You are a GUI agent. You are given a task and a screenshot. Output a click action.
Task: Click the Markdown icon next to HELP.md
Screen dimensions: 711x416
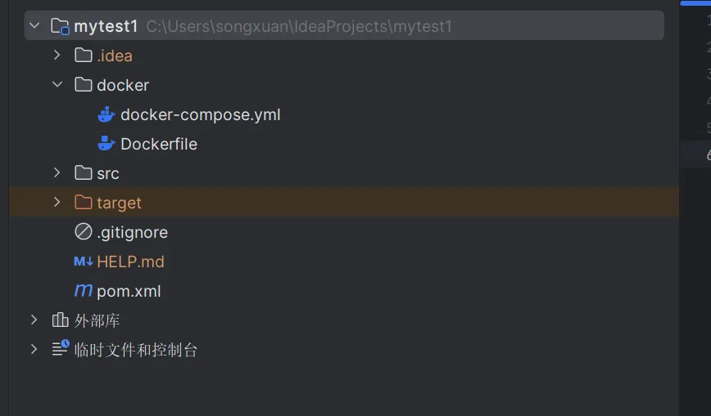point(84,262)
